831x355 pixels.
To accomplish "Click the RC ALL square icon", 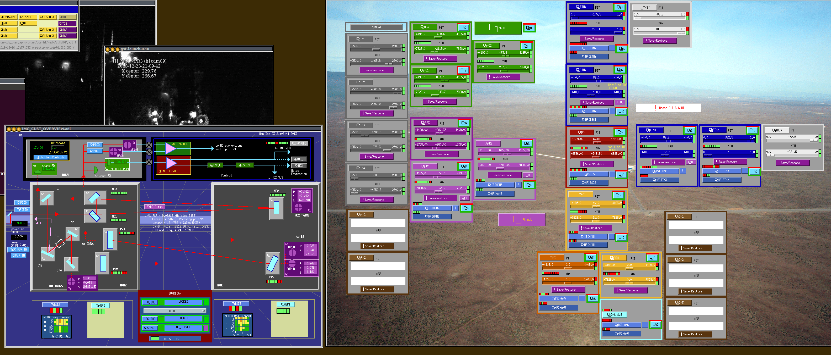I will coord(517,220).
